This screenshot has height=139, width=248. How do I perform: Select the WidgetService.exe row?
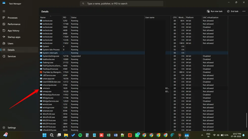point(134,101)
